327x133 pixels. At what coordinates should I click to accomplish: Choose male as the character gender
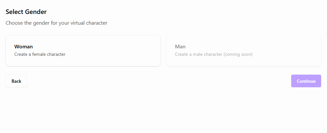coord(244,51)
